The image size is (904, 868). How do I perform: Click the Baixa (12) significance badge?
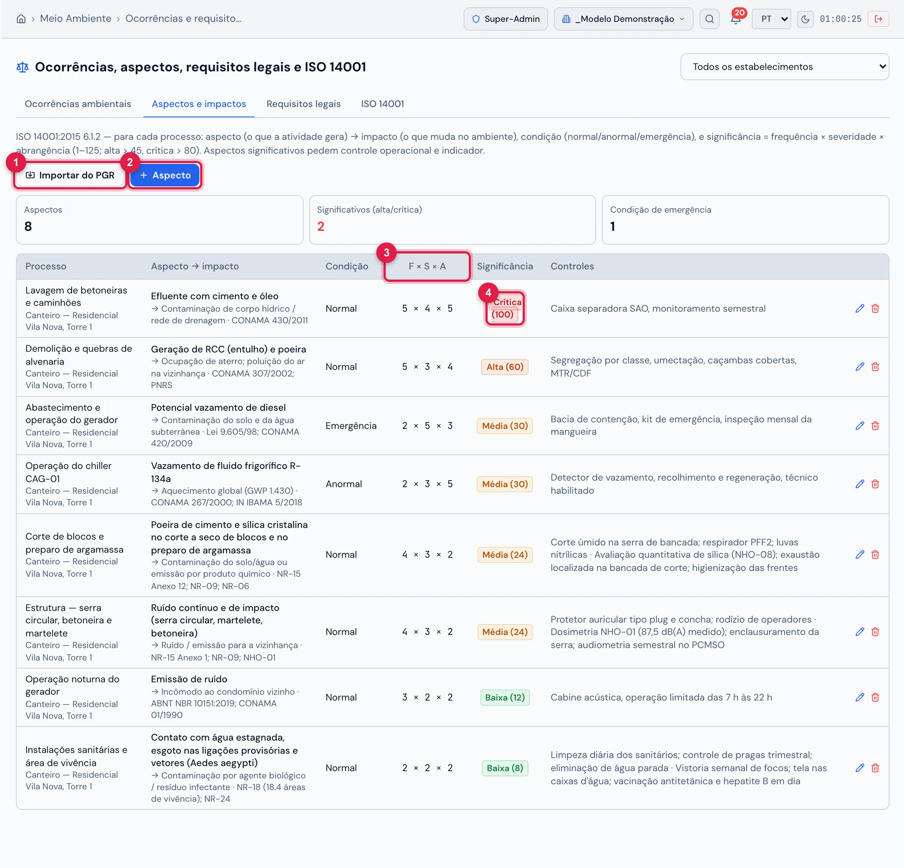(504, 697)
